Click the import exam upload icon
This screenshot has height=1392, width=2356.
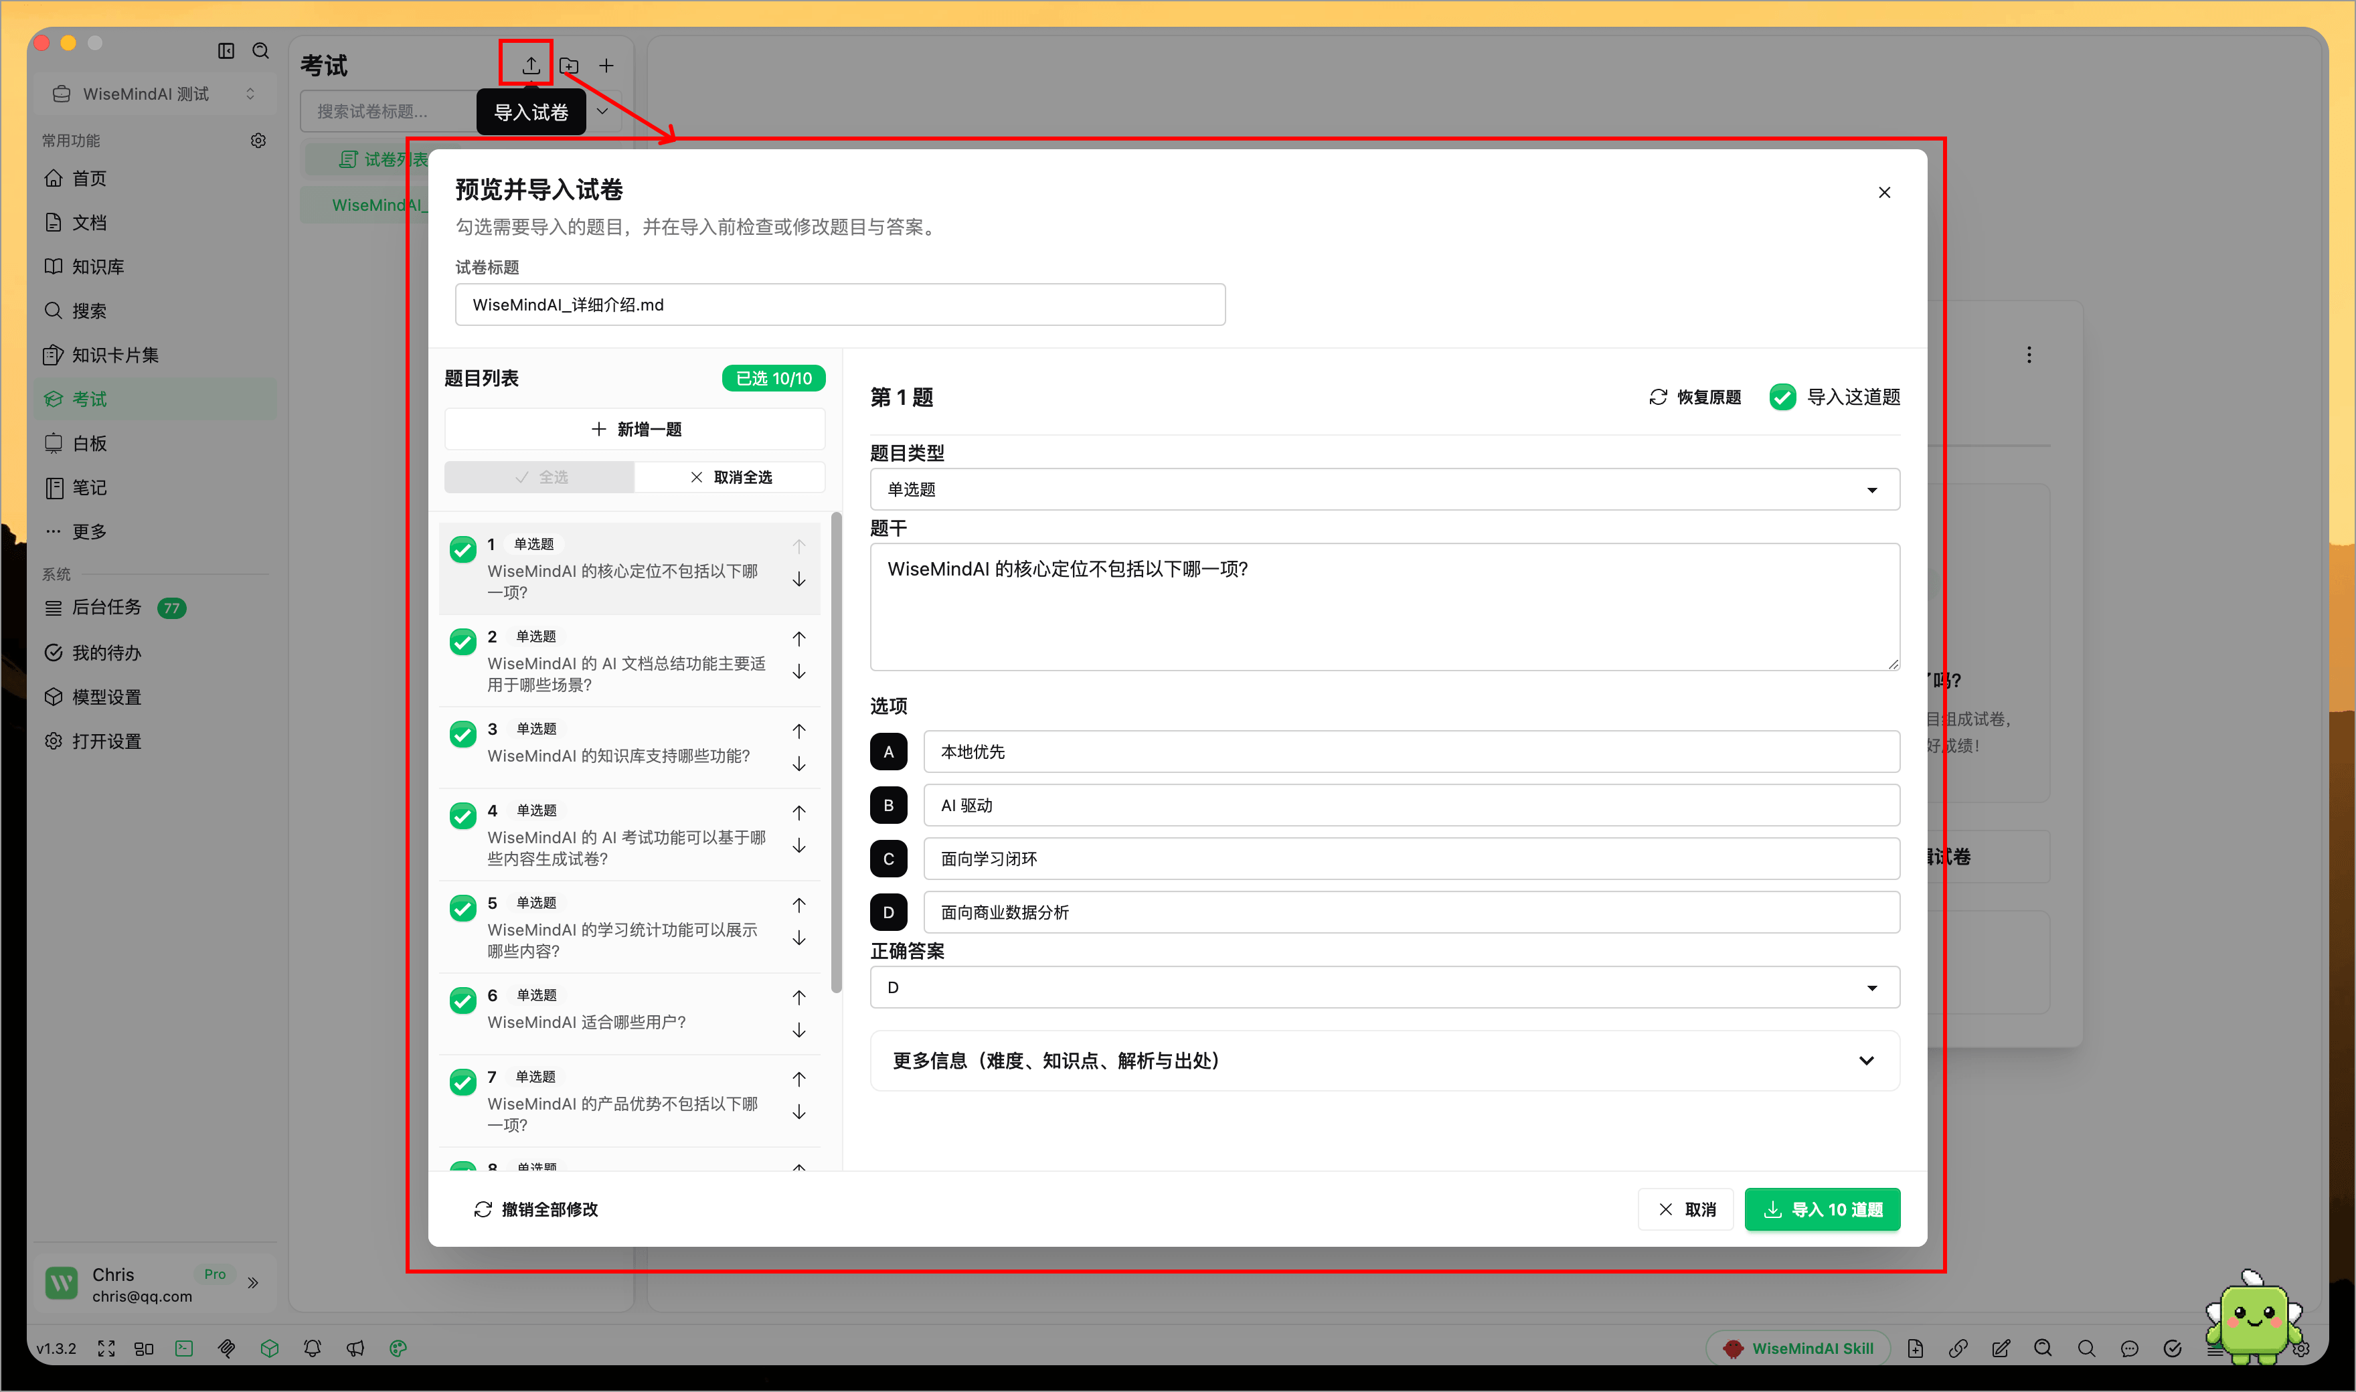531,65
